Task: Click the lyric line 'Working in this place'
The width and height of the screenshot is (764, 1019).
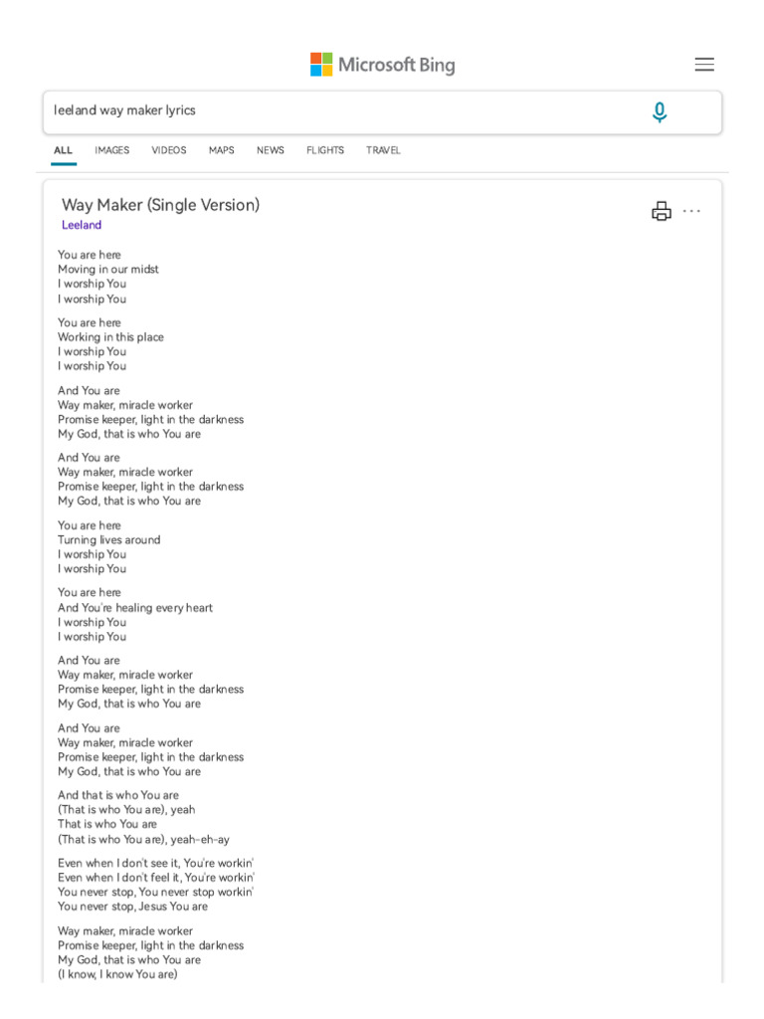Action: tap(110, 337)
